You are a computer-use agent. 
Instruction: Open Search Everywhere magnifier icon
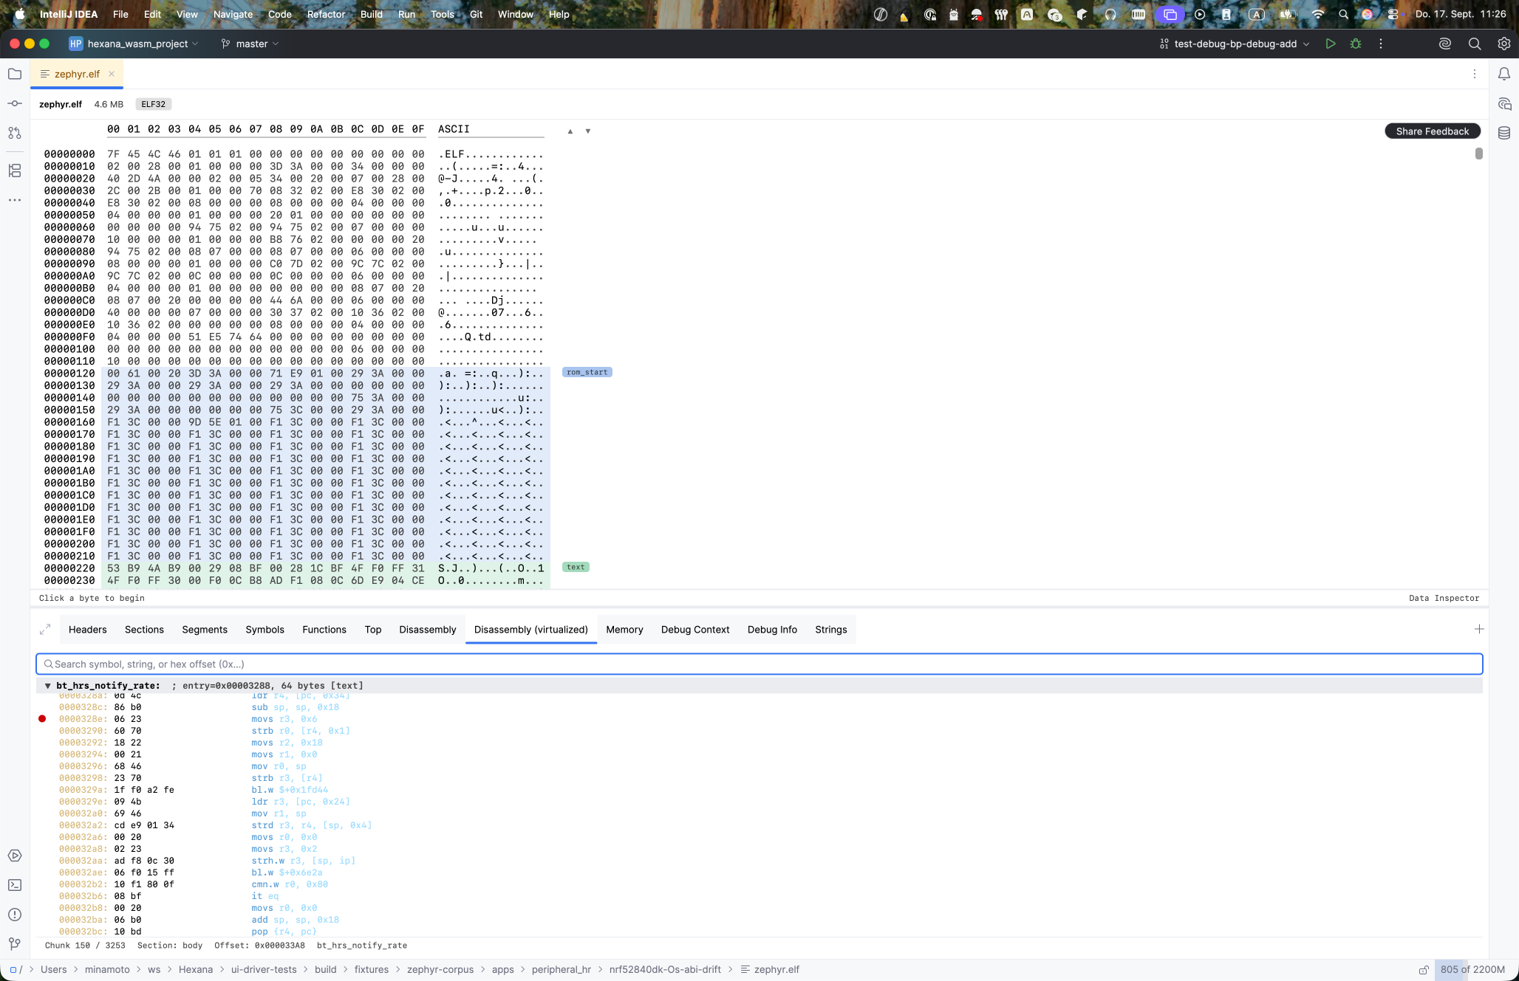click(x=1475, y=44)
